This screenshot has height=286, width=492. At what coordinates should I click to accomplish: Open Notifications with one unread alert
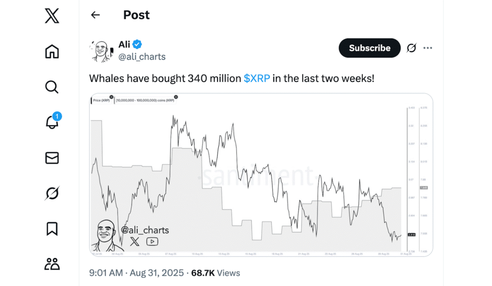[52, 122]
